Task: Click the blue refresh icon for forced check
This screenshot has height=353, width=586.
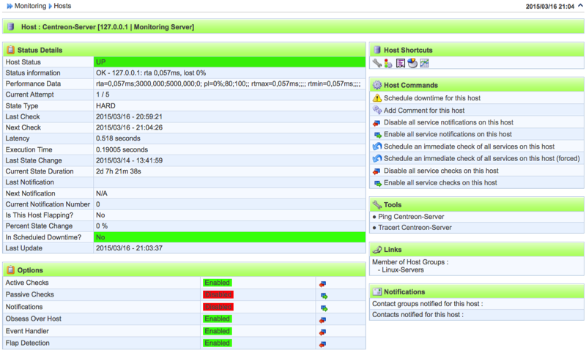Action: coord(377,158)
